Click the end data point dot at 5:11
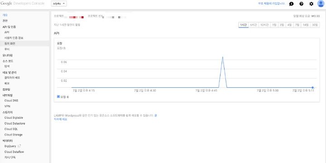Image resolution: width=326 pixels, height=163 pixels. pyautogui.click(x=312, y=87)
